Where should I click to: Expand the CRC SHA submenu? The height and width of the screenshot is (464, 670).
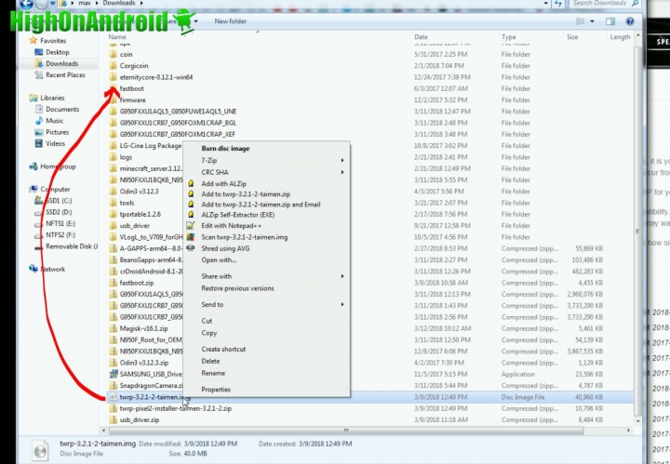coord(266,172)
